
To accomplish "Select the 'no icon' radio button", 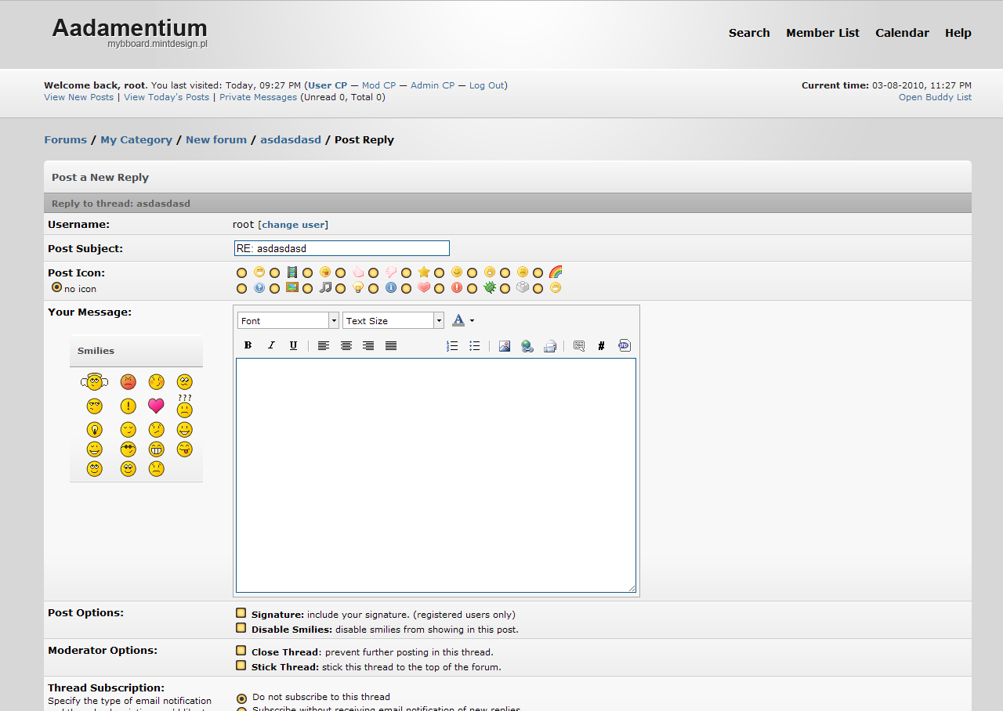I will coord(56,287).
